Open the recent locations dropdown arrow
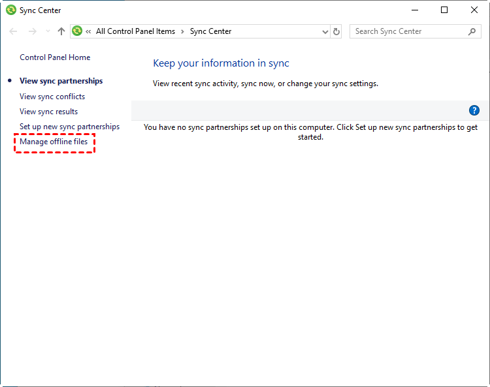490x387 pixels. pos(47,31)
